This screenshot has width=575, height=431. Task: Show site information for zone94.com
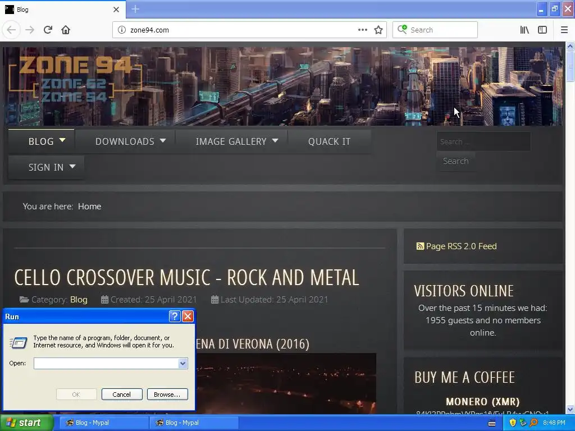coord(121,30)
